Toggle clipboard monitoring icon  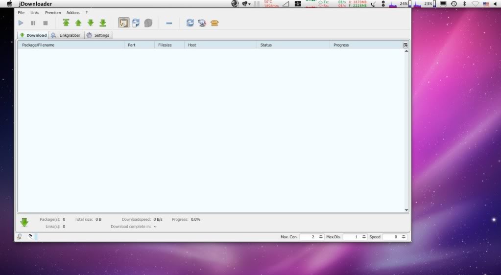click(x=123, y=23)
